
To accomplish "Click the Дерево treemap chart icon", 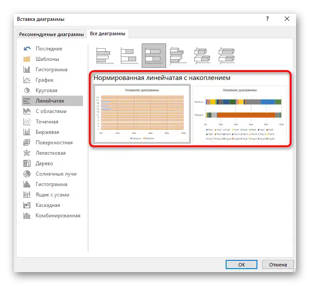I will [27, 163].
